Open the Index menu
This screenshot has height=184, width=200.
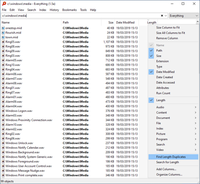pos(42,10)
